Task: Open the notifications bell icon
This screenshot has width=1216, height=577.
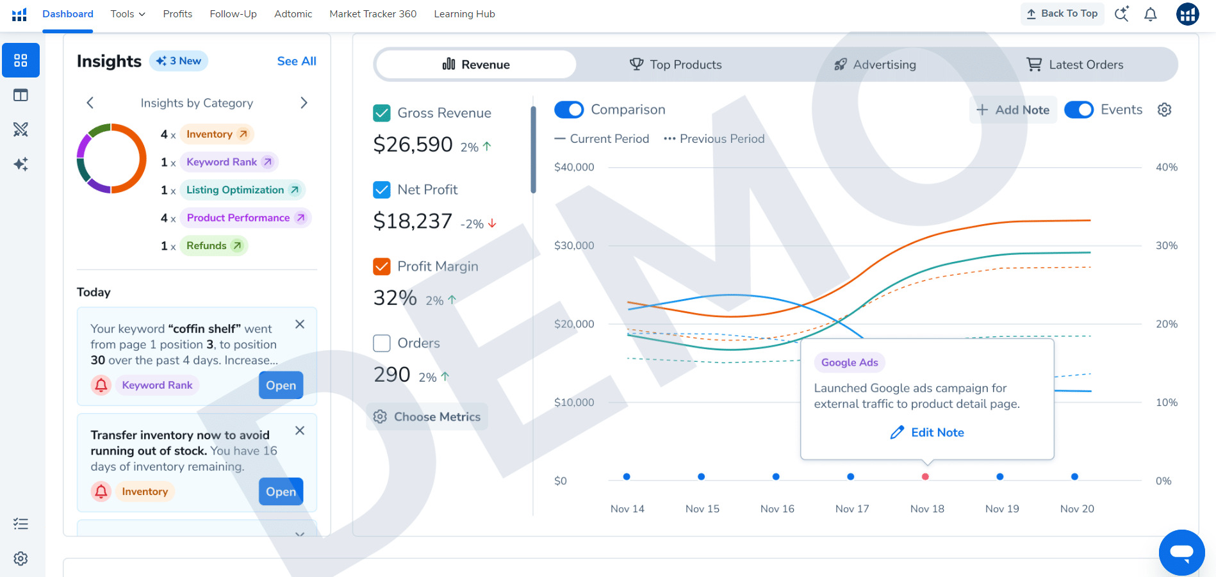Action: 1150,14
